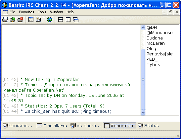Select user Zybex in nick list

click(x=153, y=65)
